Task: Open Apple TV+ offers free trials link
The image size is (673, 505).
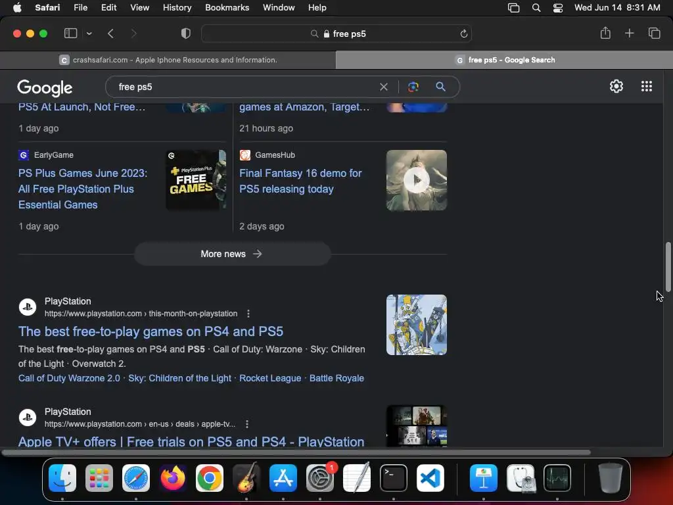Action: [191, 441]
